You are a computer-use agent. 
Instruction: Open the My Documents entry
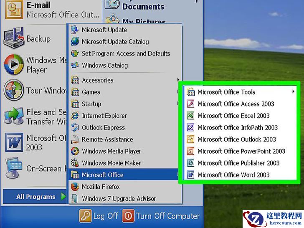(143, 6)
